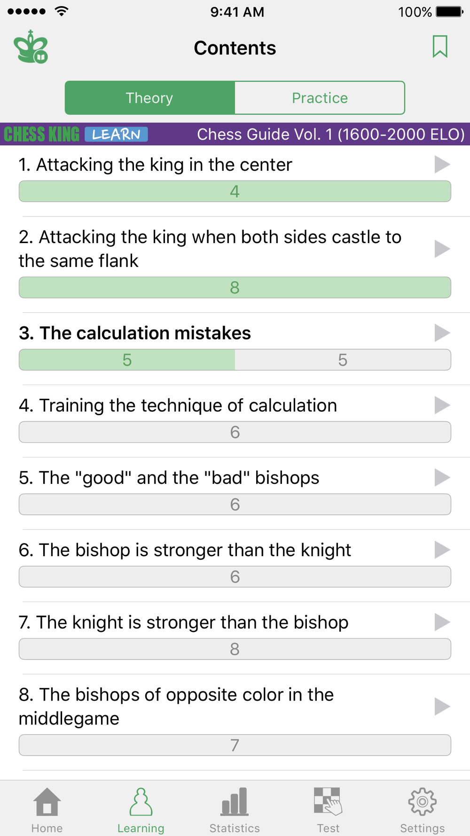Switch to the Theory segment
Image resolution: width=470 pixels, height=836 pixels.
(x=150, y=98)
